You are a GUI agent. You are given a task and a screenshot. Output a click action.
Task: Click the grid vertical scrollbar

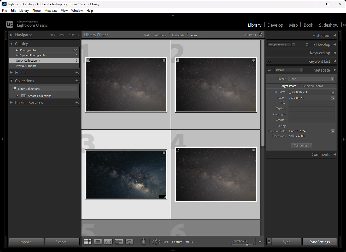tap(263, 93)
